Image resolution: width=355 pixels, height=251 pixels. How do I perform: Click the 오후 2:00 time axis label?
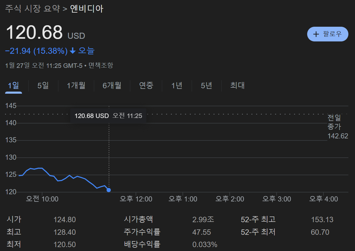point(230,199)
